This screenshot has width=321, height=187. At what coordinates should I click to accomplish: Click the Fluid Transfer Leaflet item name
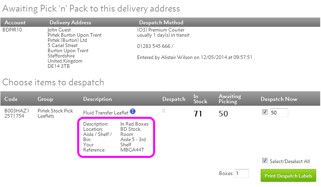106,113
